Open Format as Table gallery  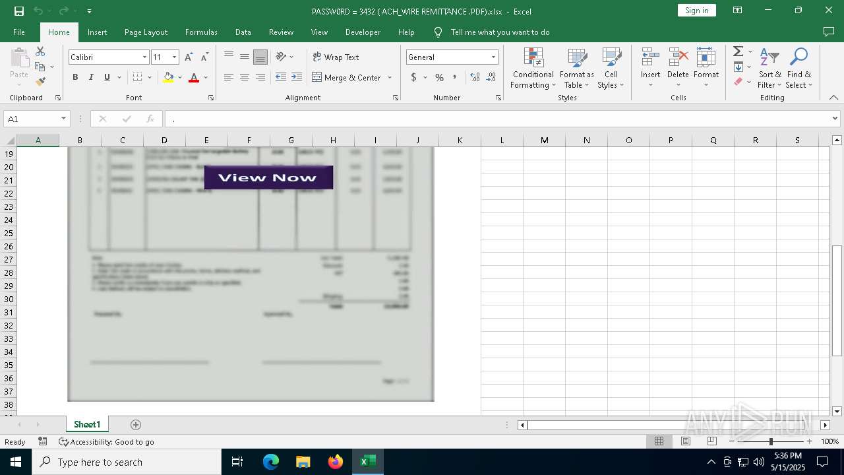point(577,68)
